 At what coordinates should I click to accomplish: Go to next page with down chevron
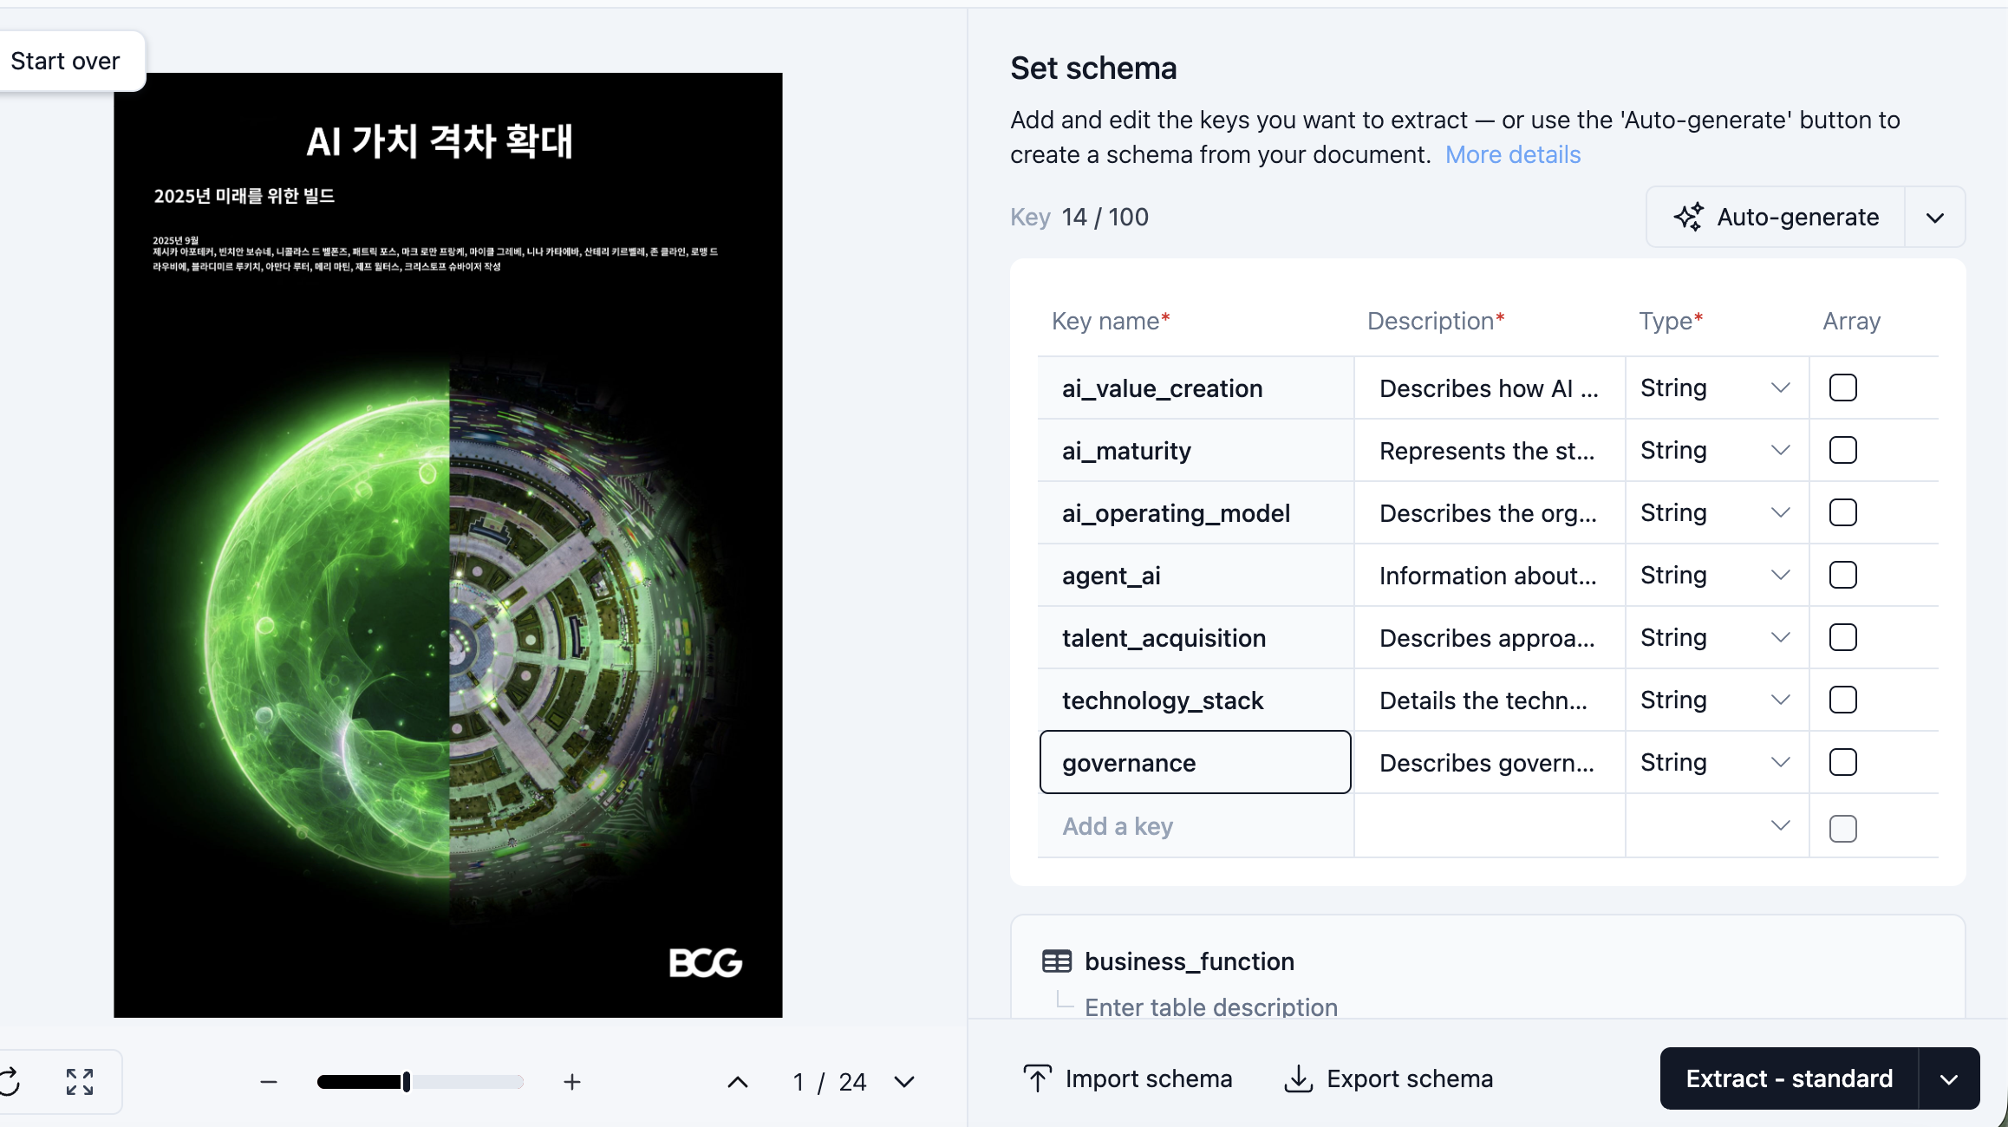904,1081
